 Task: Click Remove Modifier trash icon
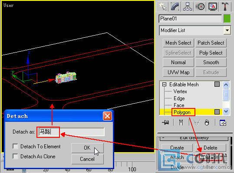pyautogui.click(x=207, y=123)
